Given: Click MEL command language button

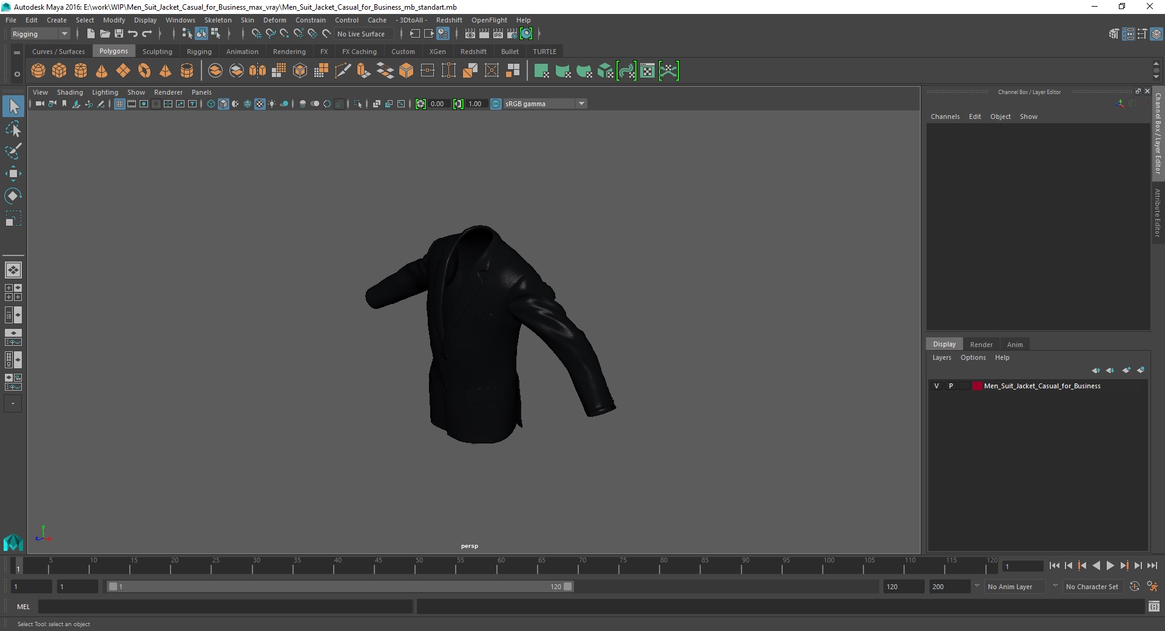Looking at the screenshot, I should 23,606.
